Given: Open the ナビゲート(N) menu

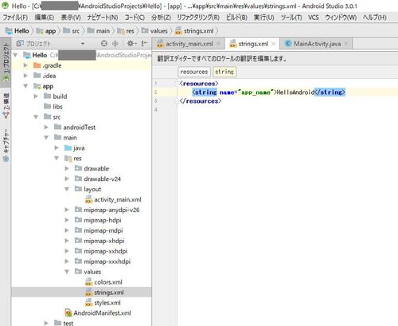Looking at the screenshot, I should tap(103, 18).
